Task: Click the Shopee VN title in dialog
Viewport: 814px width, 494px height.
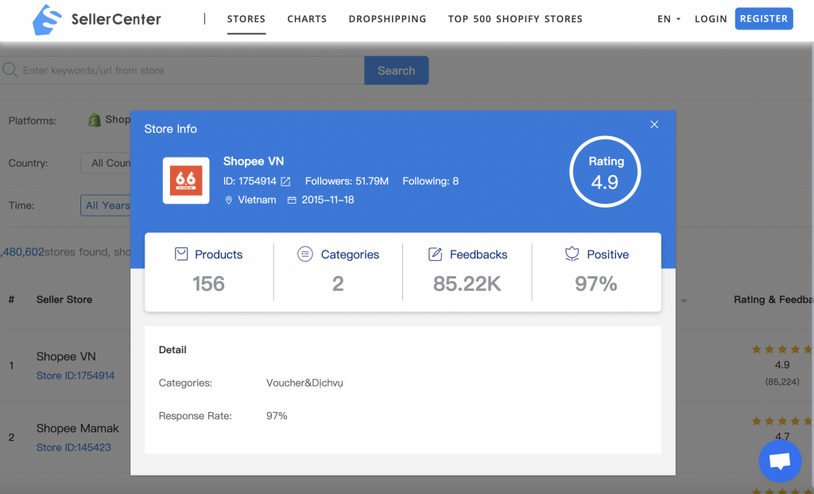Action: coord(254,161)
